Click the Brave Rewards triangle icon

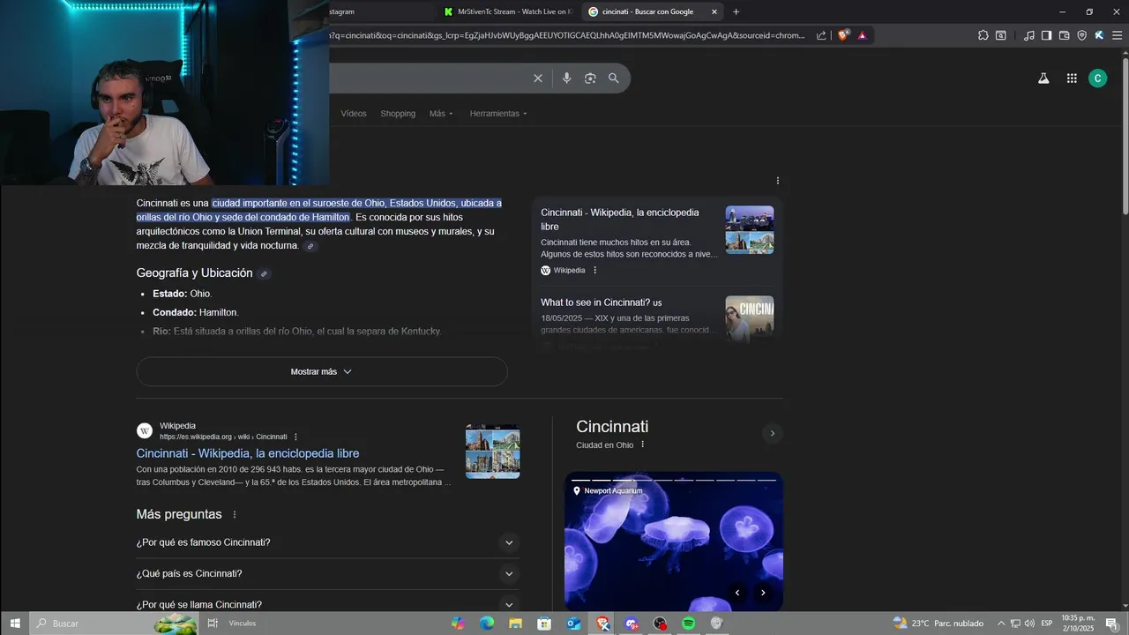click(x=863, y=35)
